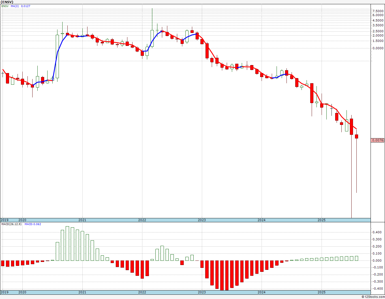Click 2023 on the MACD panel time axis
Screen dimensions: 385x299
(x=202, y=292)
